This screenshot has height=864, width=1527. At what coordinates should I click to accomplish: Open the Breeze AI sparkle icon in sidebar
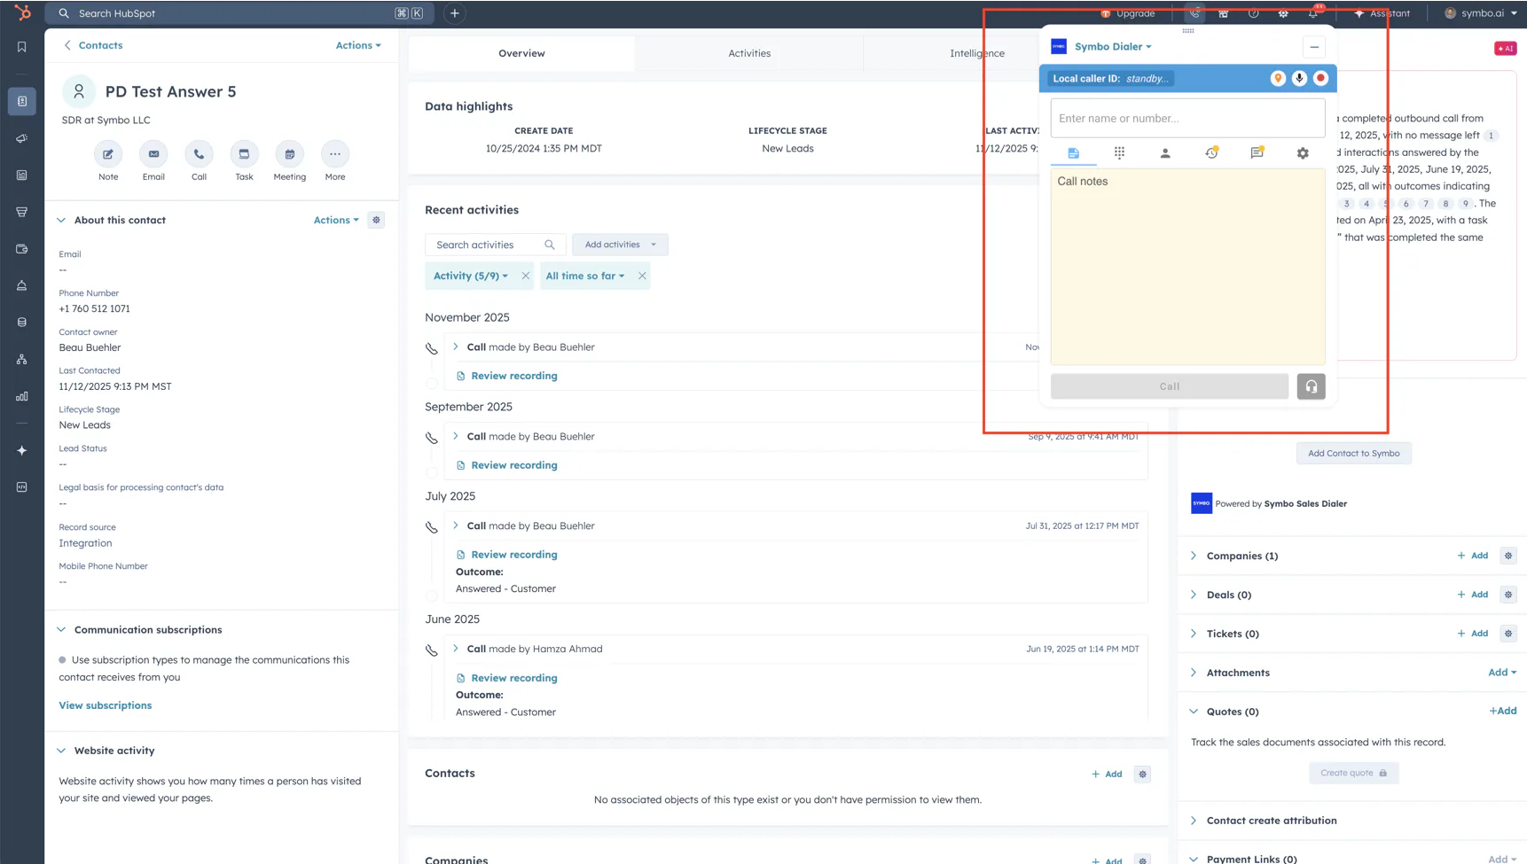tap(22, 450)
